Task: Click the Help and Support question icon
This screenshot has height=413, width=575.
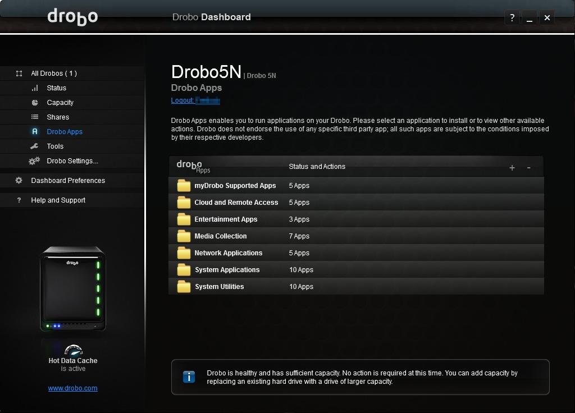Action: pyautogui.click(x=19, y=200)
